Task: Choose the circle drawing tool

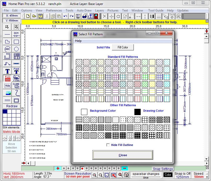Action: click(x=16, y=49)
